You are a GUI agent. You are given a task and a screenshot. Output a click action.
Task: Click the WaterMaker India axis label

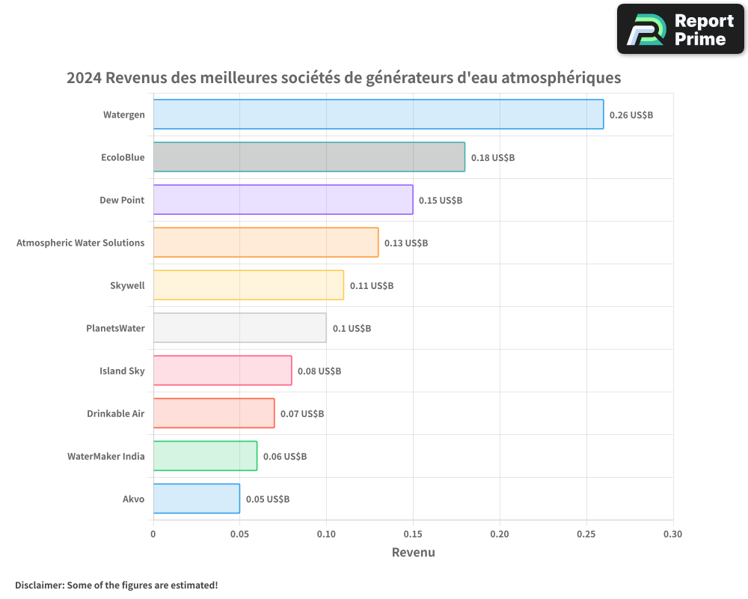106,456
